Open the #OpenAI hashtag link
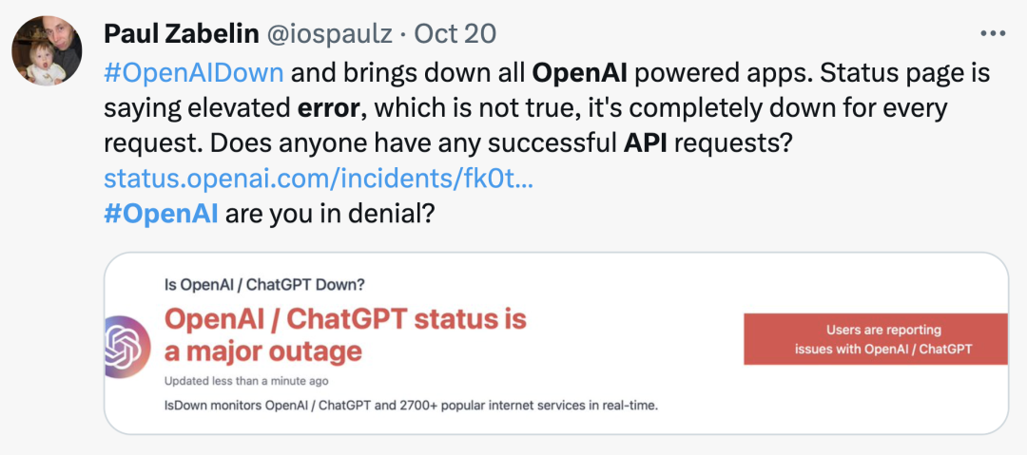 [x=161, y=214]
